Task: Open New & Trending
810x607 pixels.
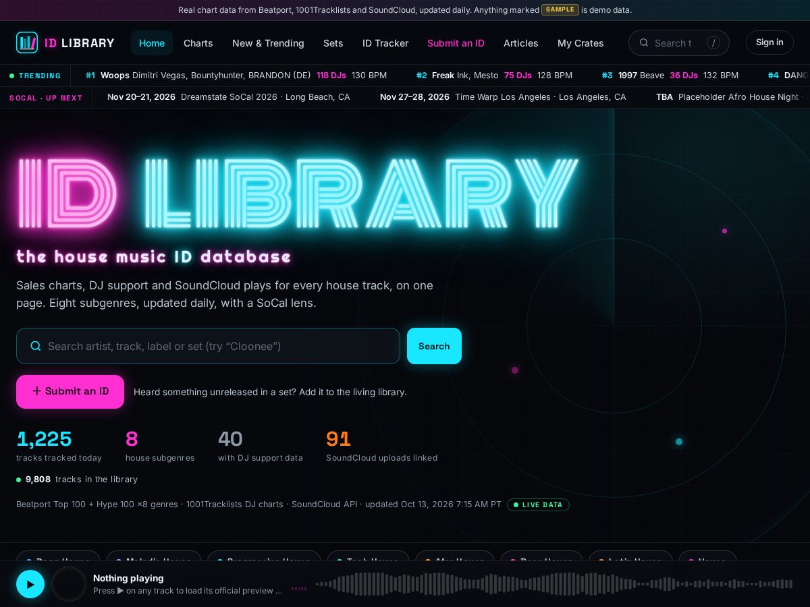Action: [x=268, y=42]
